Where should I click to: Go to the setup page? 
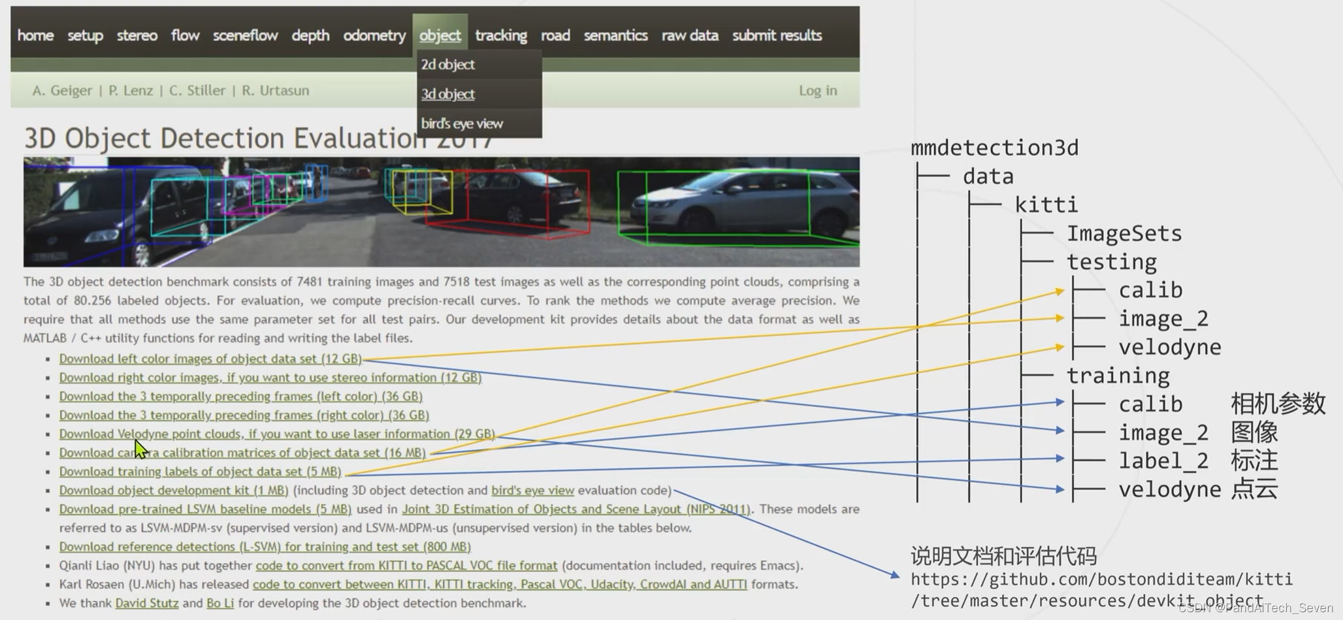tap(85, 35)
